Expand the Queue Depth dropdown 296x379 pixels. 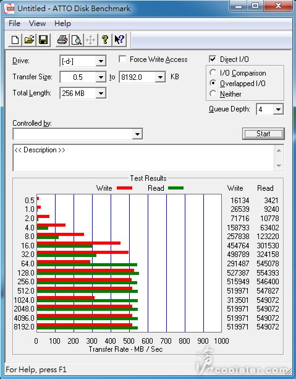tap(278, 110)
